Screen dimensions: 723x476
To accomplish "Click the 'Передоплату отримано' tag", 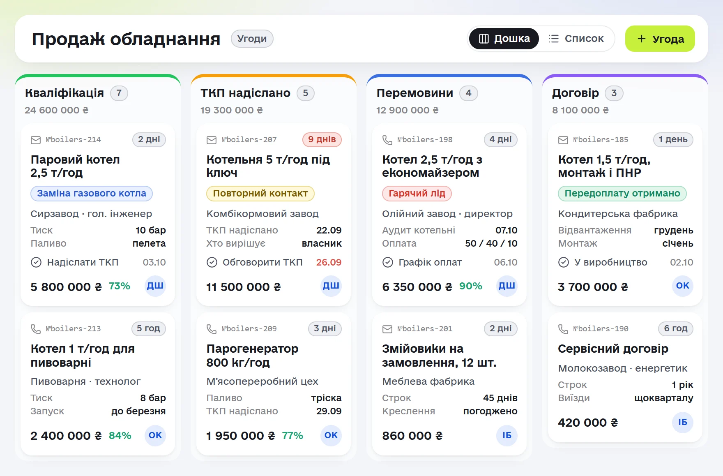I will (x=622, y=194).
